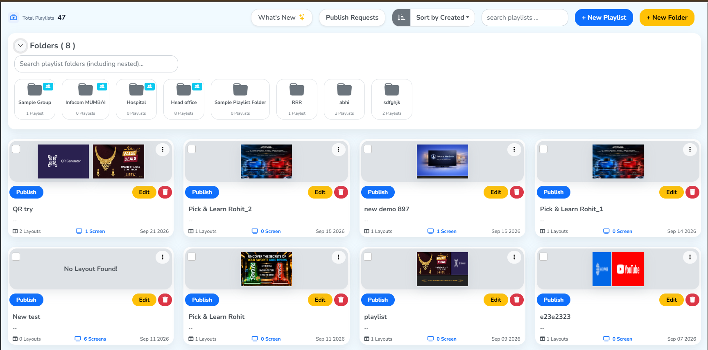The image size is (708, 350).
Task: Delete the QR try playlist
Action: (165, 192)
